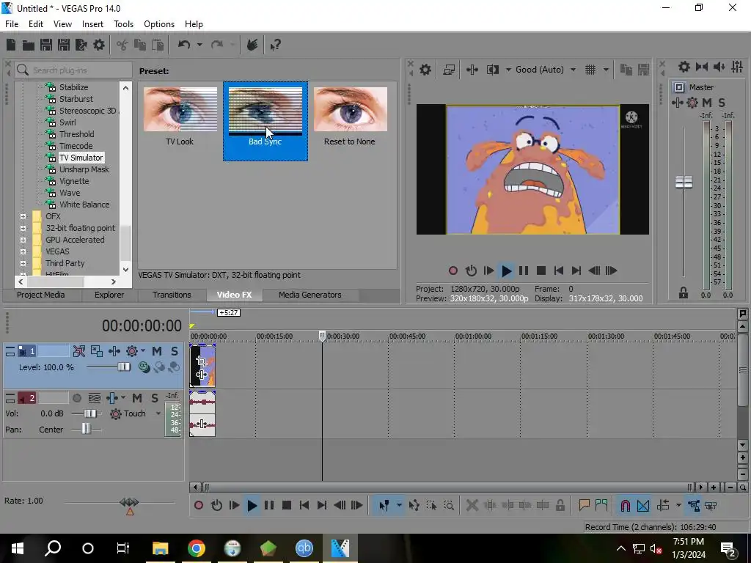This screenshot has width=751, height=563.
Task: Click the New project icon
Action: (x=10, y=45)
